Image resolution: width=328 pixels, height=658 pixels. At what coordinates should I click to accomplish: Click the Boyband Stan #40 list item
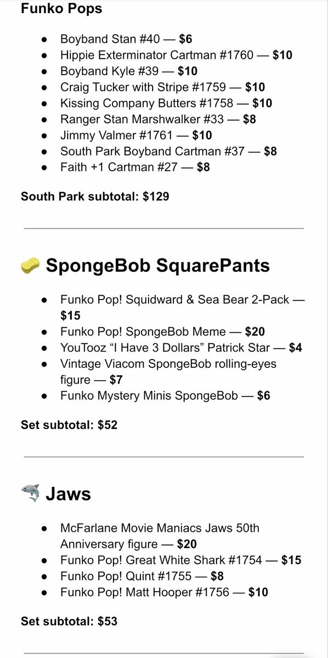(126, 39)
